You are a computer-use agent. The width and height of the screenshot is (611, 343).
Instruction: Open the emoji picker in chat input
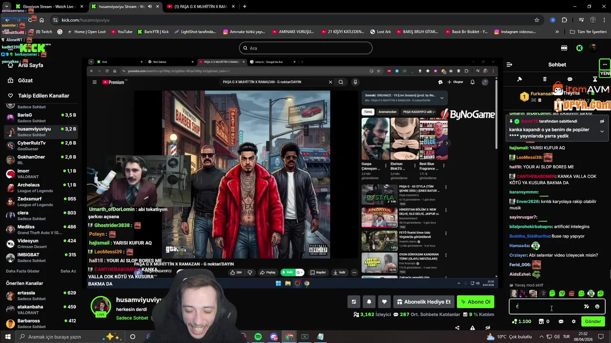(597, 306)
